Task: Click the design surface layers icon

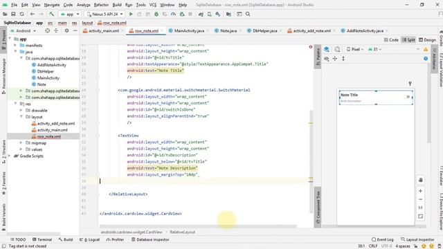Action: pyautogui.click(x=327, y=49)
